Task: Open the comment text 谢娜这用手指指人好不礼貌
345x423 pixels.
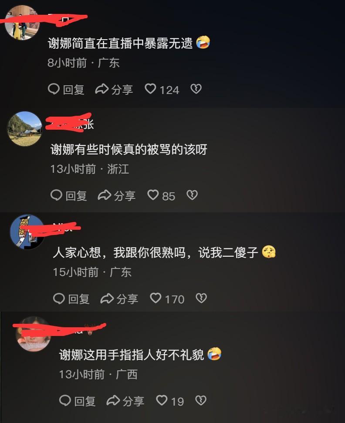Action: [x=132, y=354]
